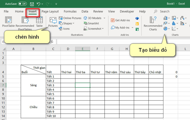Select the merged 'Sáng' cell
Screen dimensions: 190x120
click(x=33, y=85)
